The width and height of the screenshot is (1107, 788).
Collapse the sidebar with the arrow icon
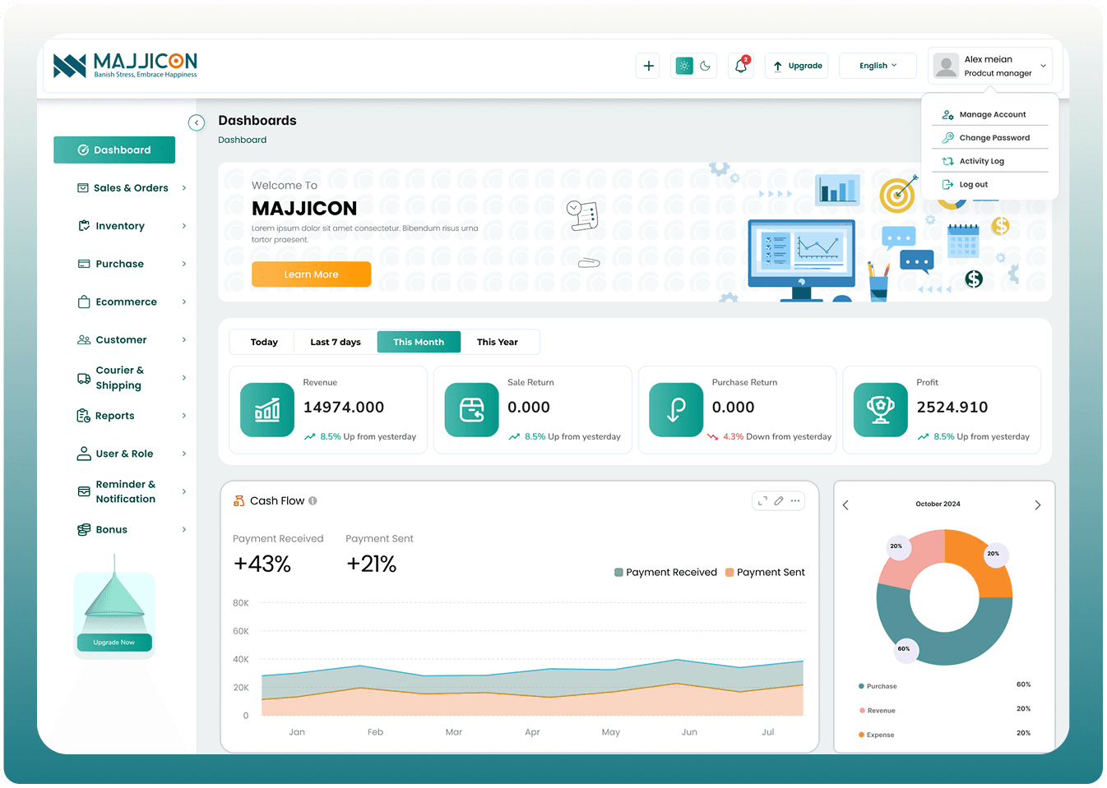(x=197, y=122)
